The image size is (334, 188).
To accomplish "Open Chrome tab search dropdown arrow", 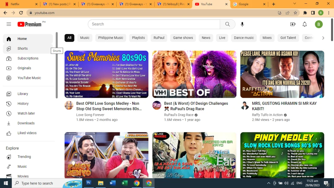I will click(295, 4).
